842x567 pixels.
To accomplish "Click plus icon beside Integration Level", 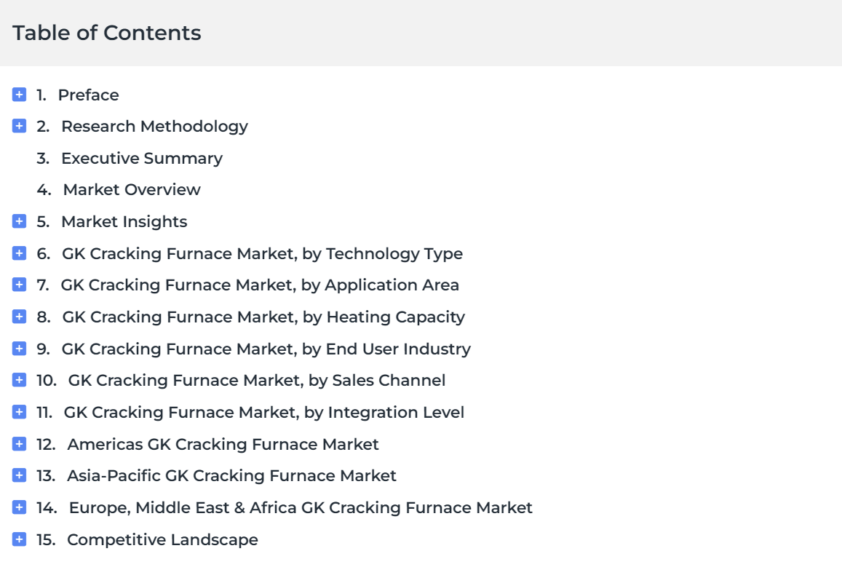I will 20,412.
